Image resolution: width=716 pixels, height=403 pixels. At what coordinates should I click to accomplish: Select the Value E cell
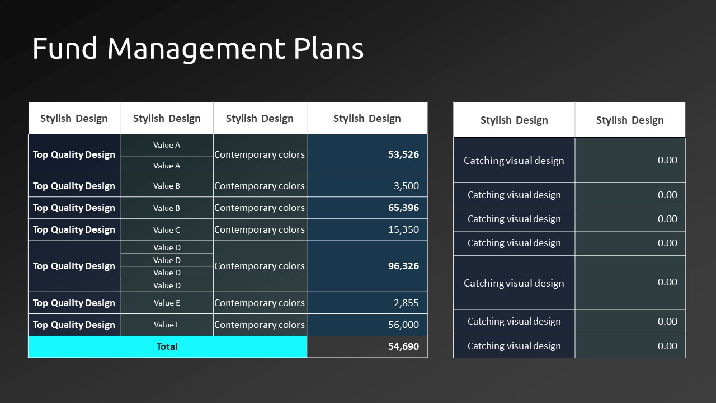click(x=167, y=303)
